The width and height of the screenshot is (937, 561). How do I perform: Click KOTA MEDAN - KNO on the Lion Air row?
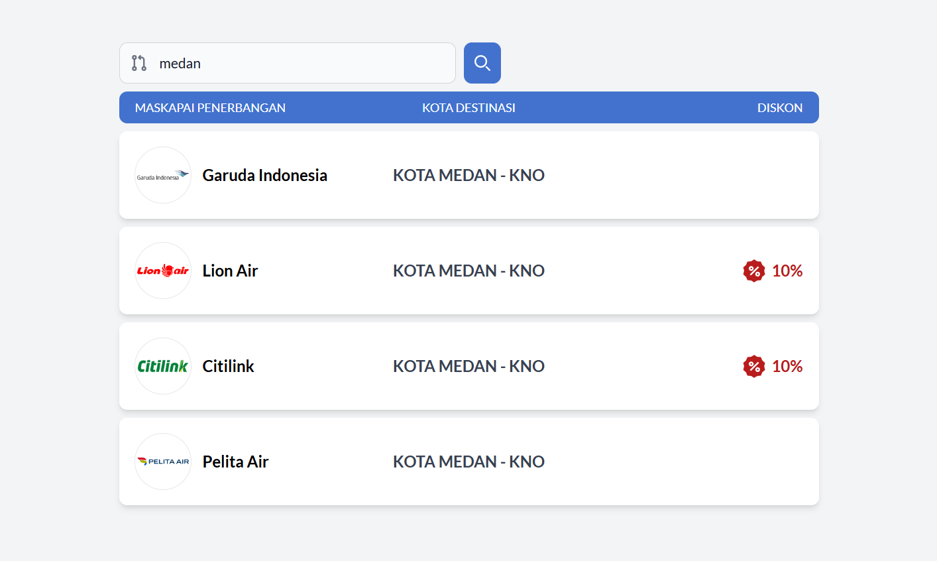[x=468, y=271]
